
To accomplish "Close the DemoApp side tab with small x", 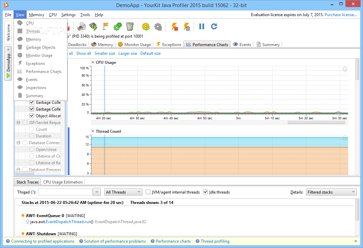I will 8,49.
